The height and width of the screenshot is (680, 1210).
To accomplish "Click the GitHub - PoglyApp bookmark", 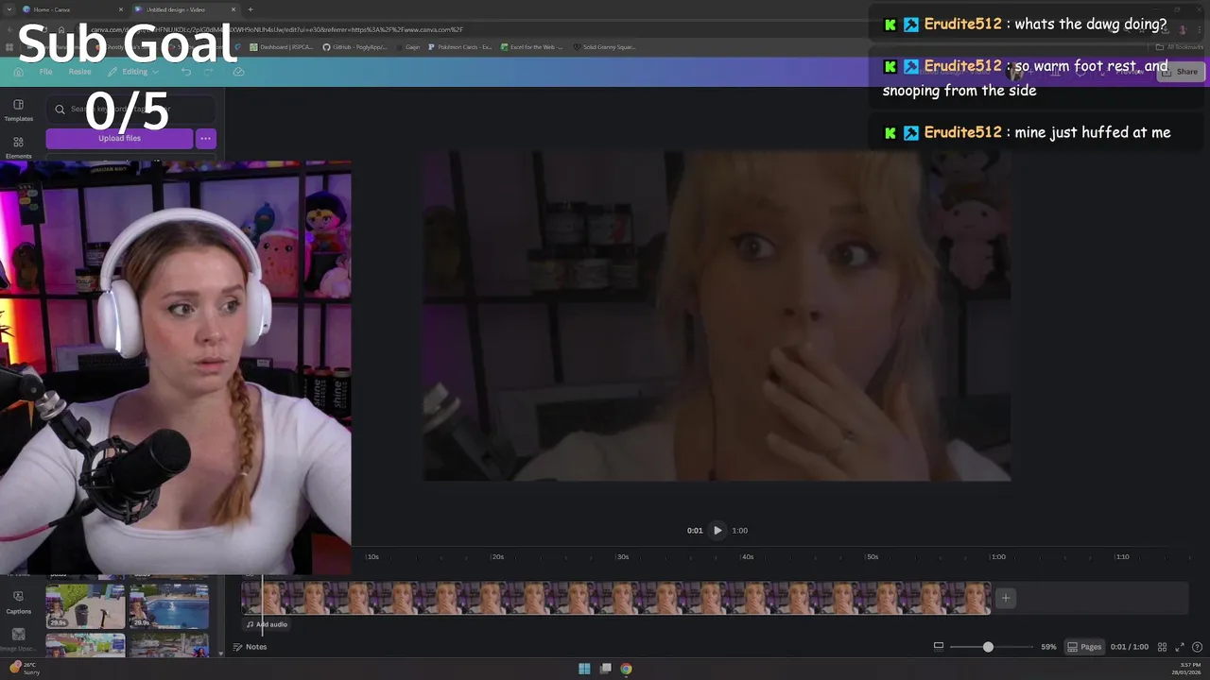I will tap(354, 46).
